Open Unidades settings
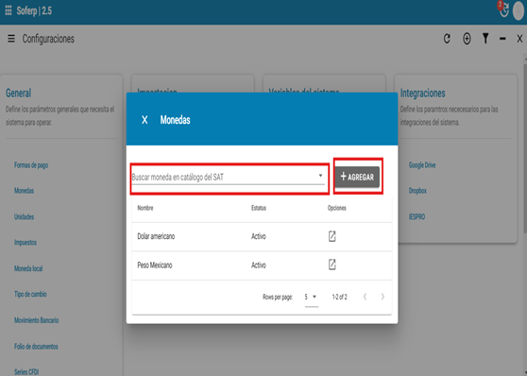 pos(24,216)
